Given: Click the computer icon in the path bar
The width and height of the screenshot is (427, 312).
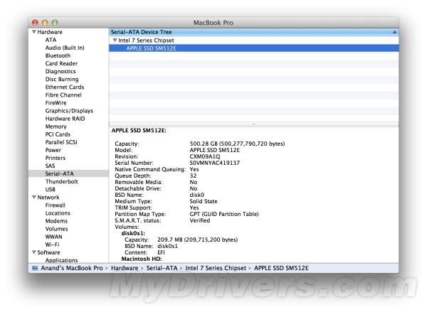Looking at the screenshot, I should (36, 267).
